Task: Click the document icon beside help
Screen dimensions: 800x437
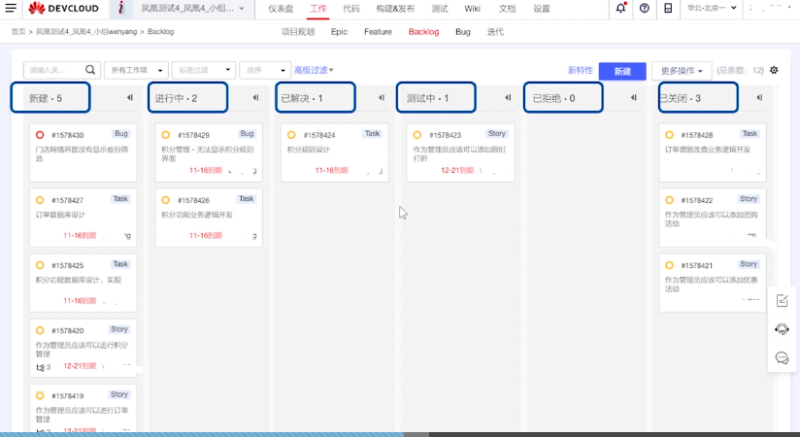Action: [668, 8]
